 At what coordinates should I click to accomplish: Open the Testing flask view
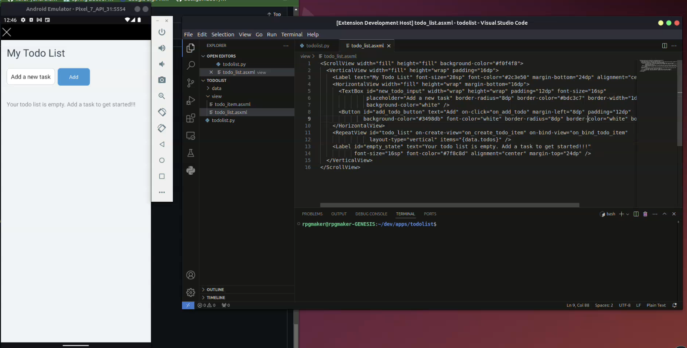point(191,153)
